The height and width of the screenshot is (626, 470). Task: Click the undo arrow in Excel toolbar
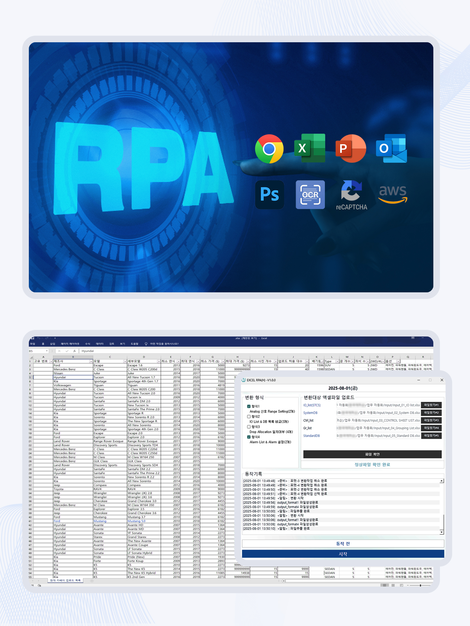[x=39, y=338]
